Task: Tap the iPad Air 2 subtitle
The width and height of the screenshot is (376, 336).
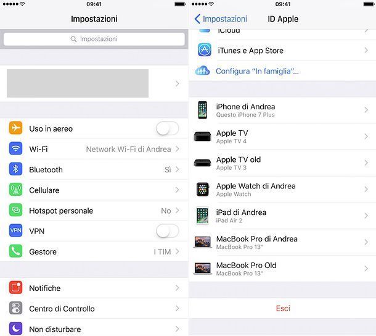Action: coord(229,220)
